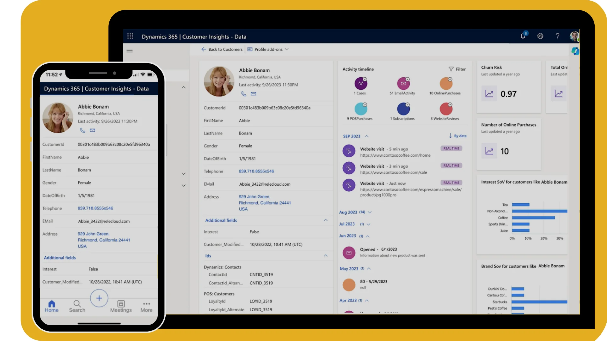This screenshot has height=341, width=607.
Task: Collapse sidebar section with up chevron
Action: pos(184,87)
